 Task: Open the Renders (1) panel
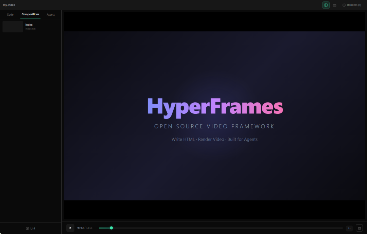[352, 5]
